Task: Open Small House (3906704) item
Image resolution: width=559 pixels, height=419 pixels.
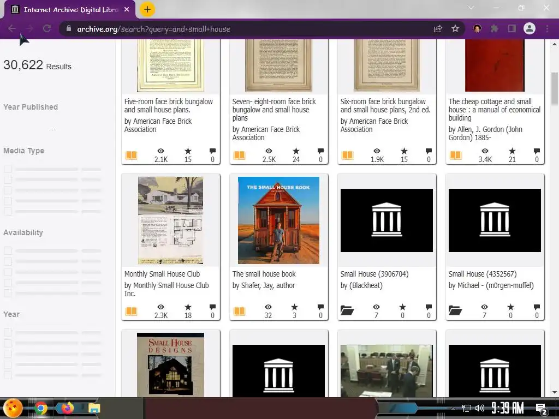Action: (374, 274)
